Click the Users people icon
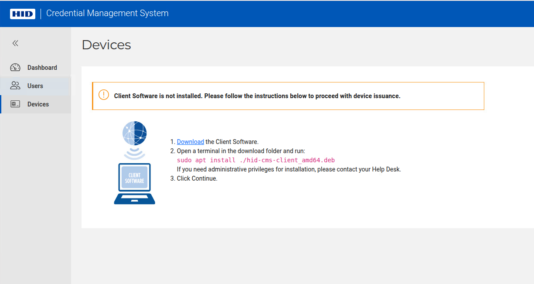This screenshot has height=284, width=534. [x=15, y=86]
